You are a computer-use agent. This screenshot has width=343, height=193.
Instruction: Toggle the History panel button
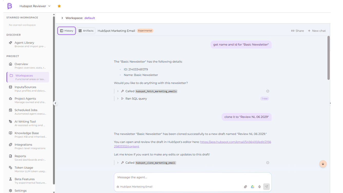[x=66, y=31]
